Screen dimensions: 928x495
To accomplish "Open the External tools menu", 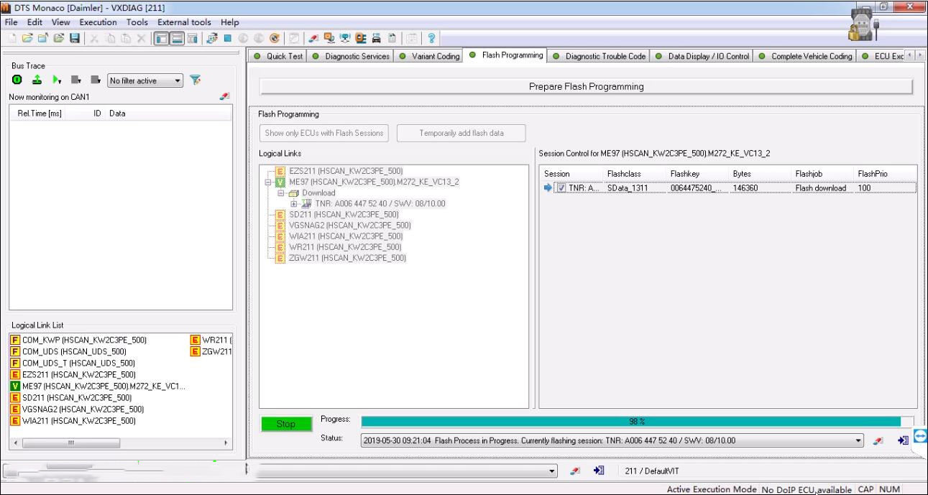I will (185, 22).
